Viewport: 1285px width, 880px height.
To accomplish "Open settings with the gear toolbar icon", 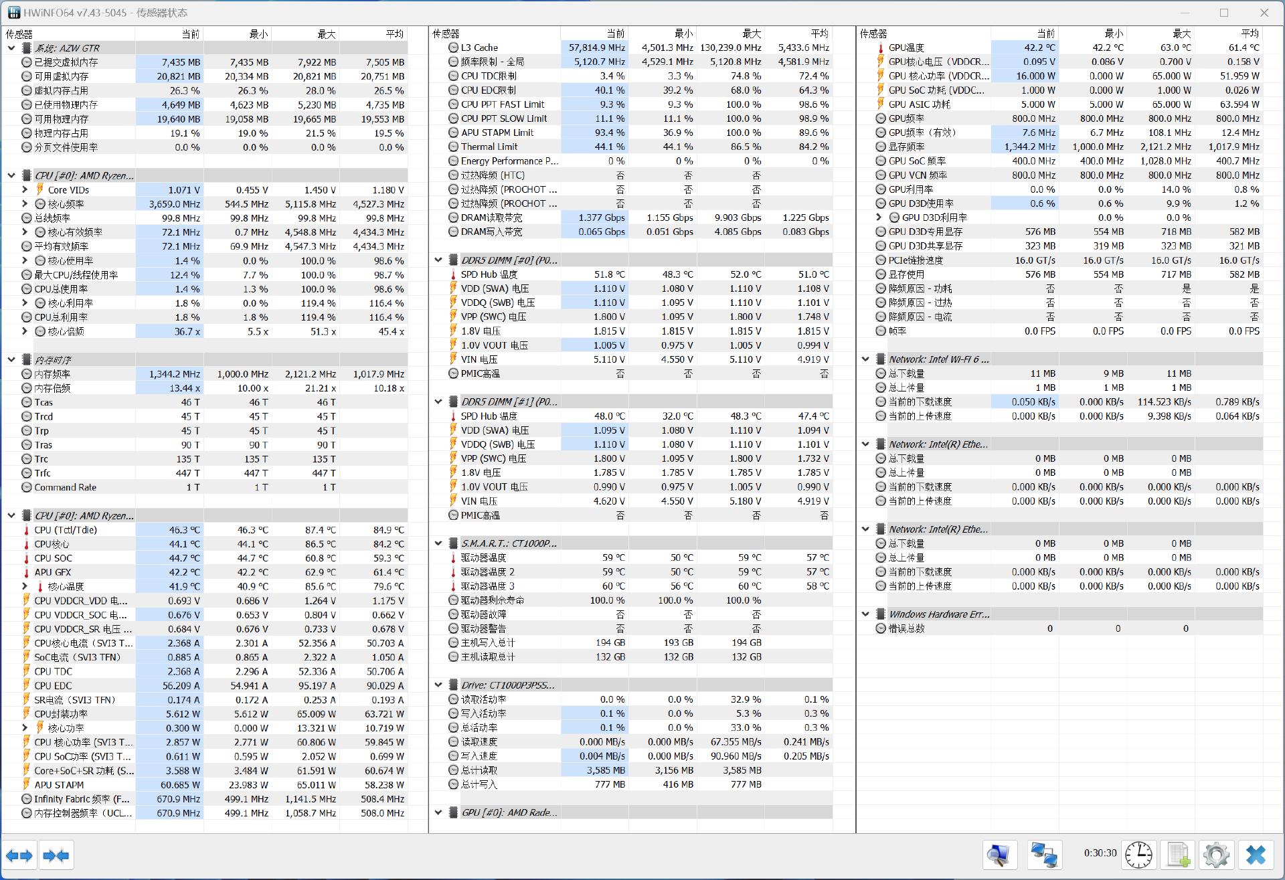I will click(x=1217, y=855).
